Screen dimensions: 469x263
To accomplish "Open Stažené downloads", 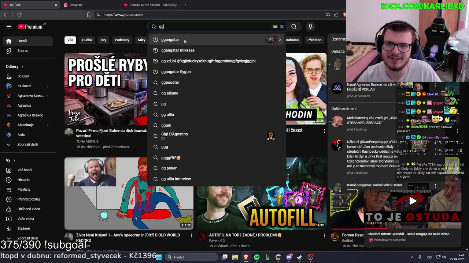I will point(28,229).
